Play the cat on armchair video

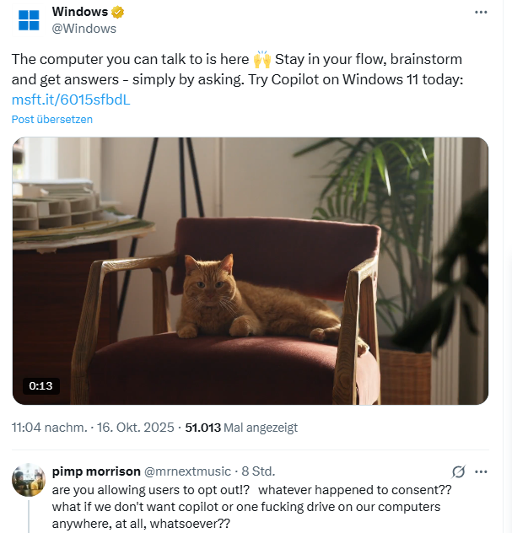250,271
